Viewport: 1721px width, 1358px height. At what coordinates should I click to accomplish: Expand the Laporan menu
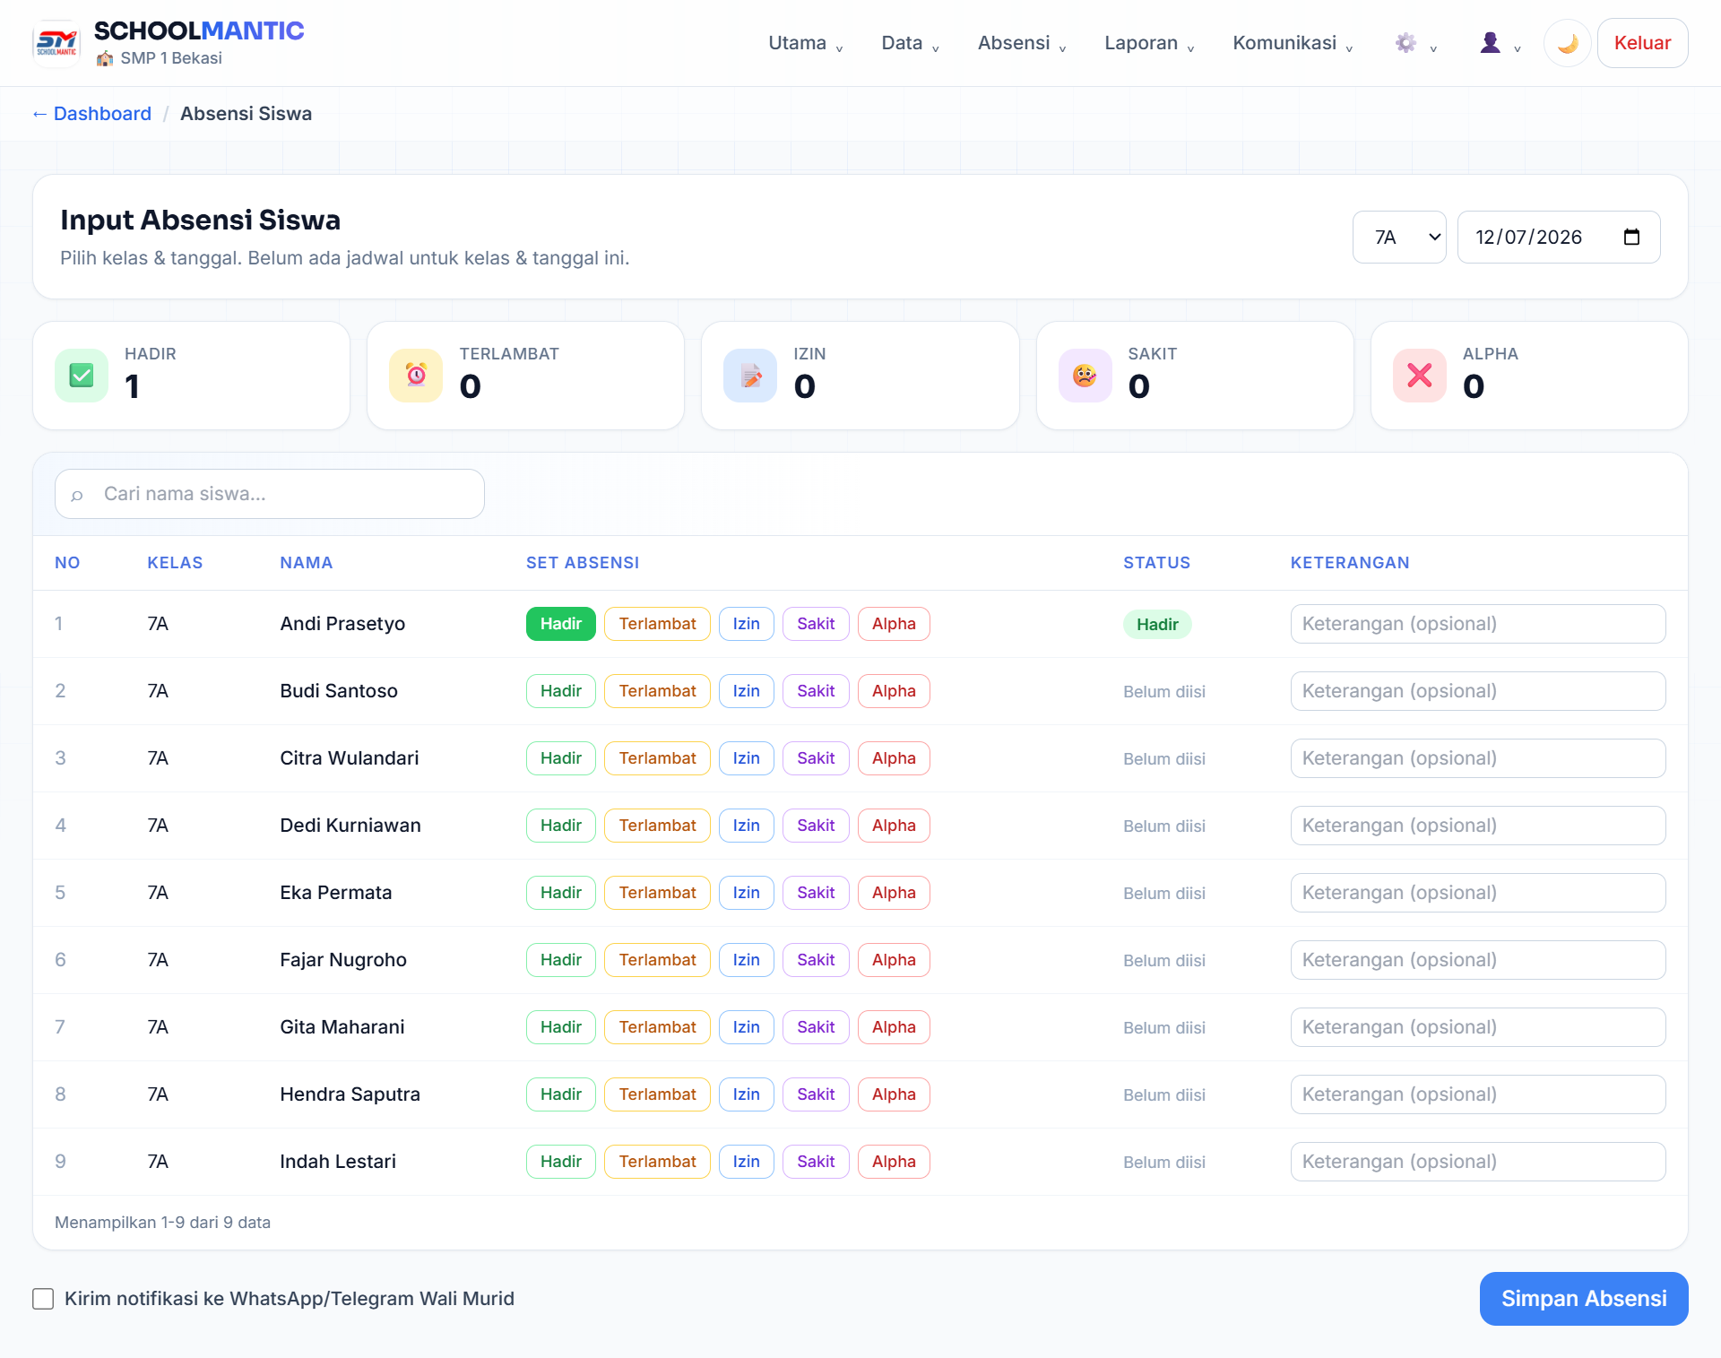click(x=1149, y=43)
